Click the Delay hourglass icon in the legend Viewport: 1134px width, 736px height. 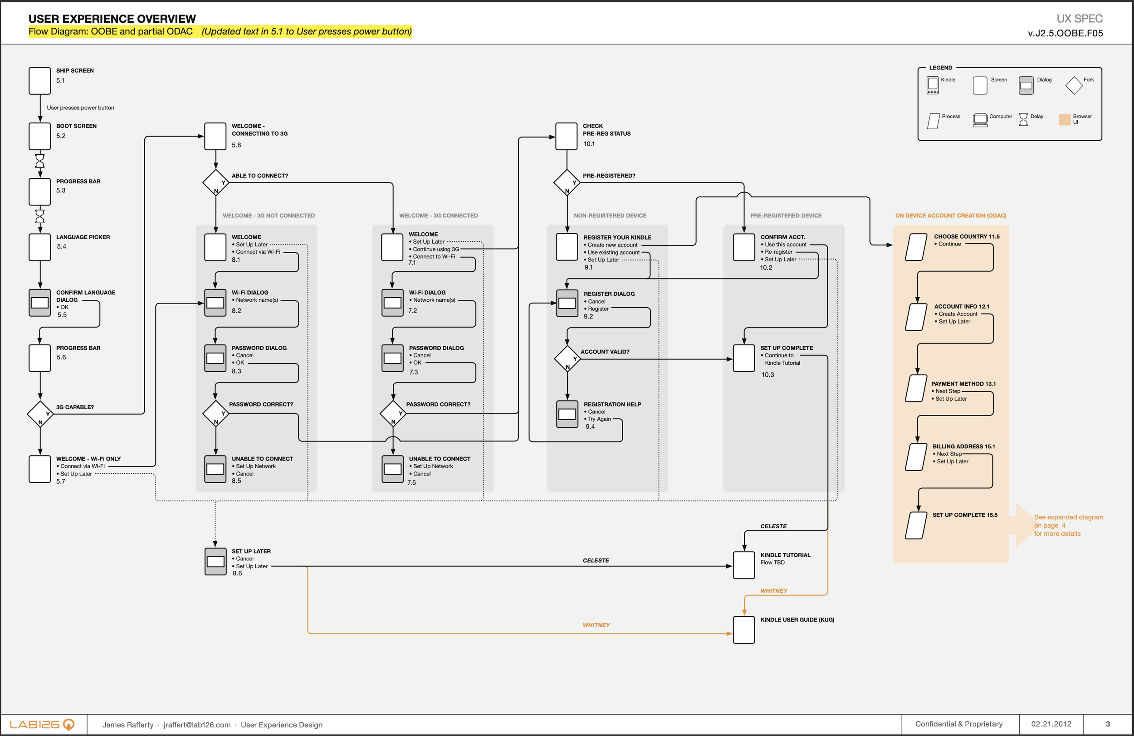(x=1023, y=120)
